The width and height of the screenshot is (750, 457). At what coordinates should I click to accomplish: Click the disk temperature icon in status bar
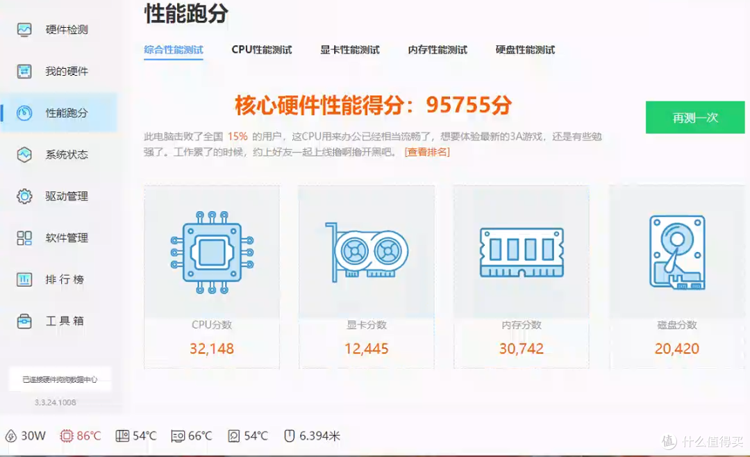click(x=234, y=436)
